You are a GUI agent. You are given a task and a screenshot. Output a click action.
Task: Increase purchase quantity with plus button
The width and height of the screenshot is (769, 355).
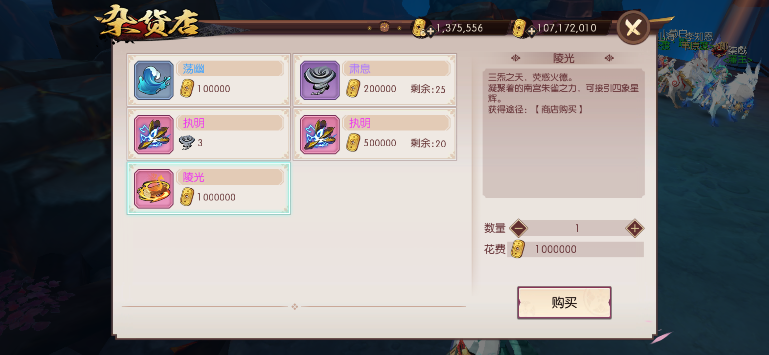[635, 228]
